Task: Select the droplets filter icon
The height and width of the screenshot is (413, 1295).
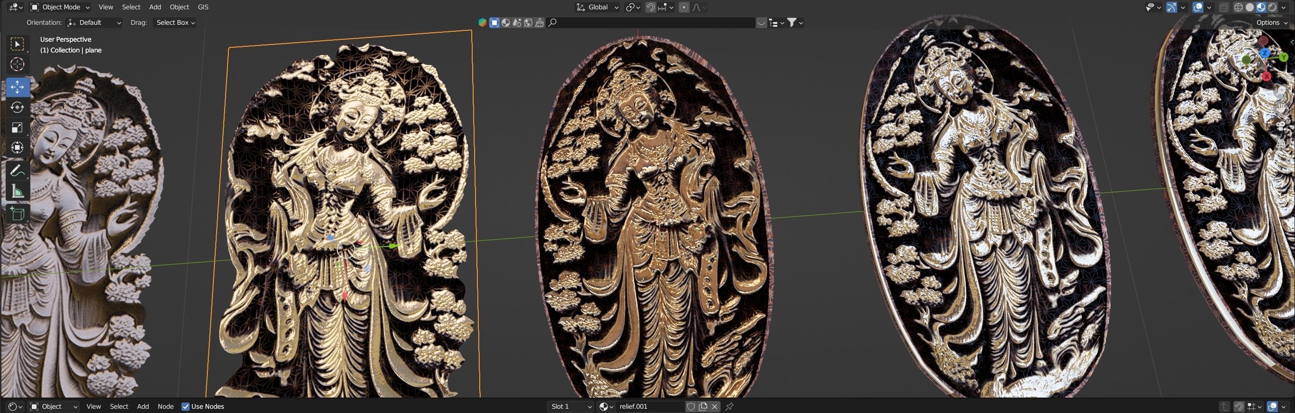Action: 517,22
